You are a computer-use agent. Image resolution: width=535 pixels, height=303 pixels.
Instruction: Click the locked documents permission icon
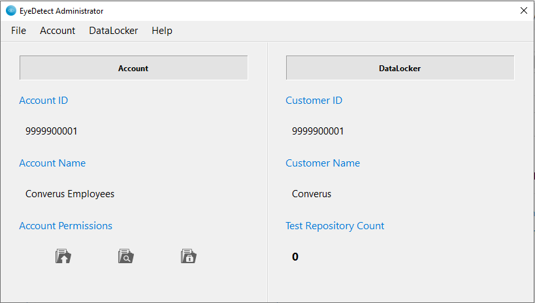[x=189, y=256]
